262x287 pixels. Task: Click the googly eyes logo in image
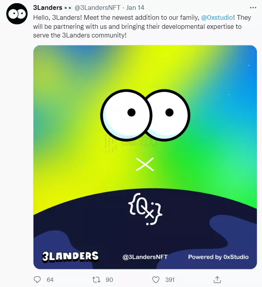click(145, 115)
